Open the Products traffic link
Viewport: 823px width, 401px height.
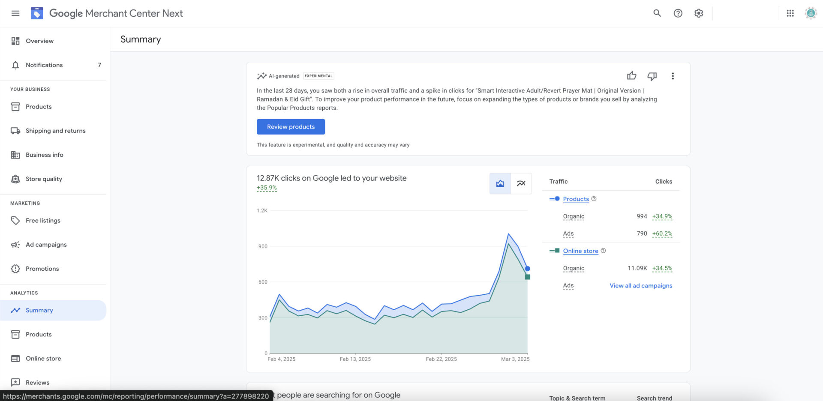click(576, 199)
